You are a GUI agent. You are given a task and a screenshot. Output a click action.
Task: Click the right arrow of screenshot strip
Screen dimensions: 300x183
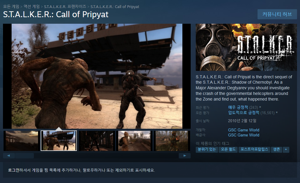click(x=185, y=155)
